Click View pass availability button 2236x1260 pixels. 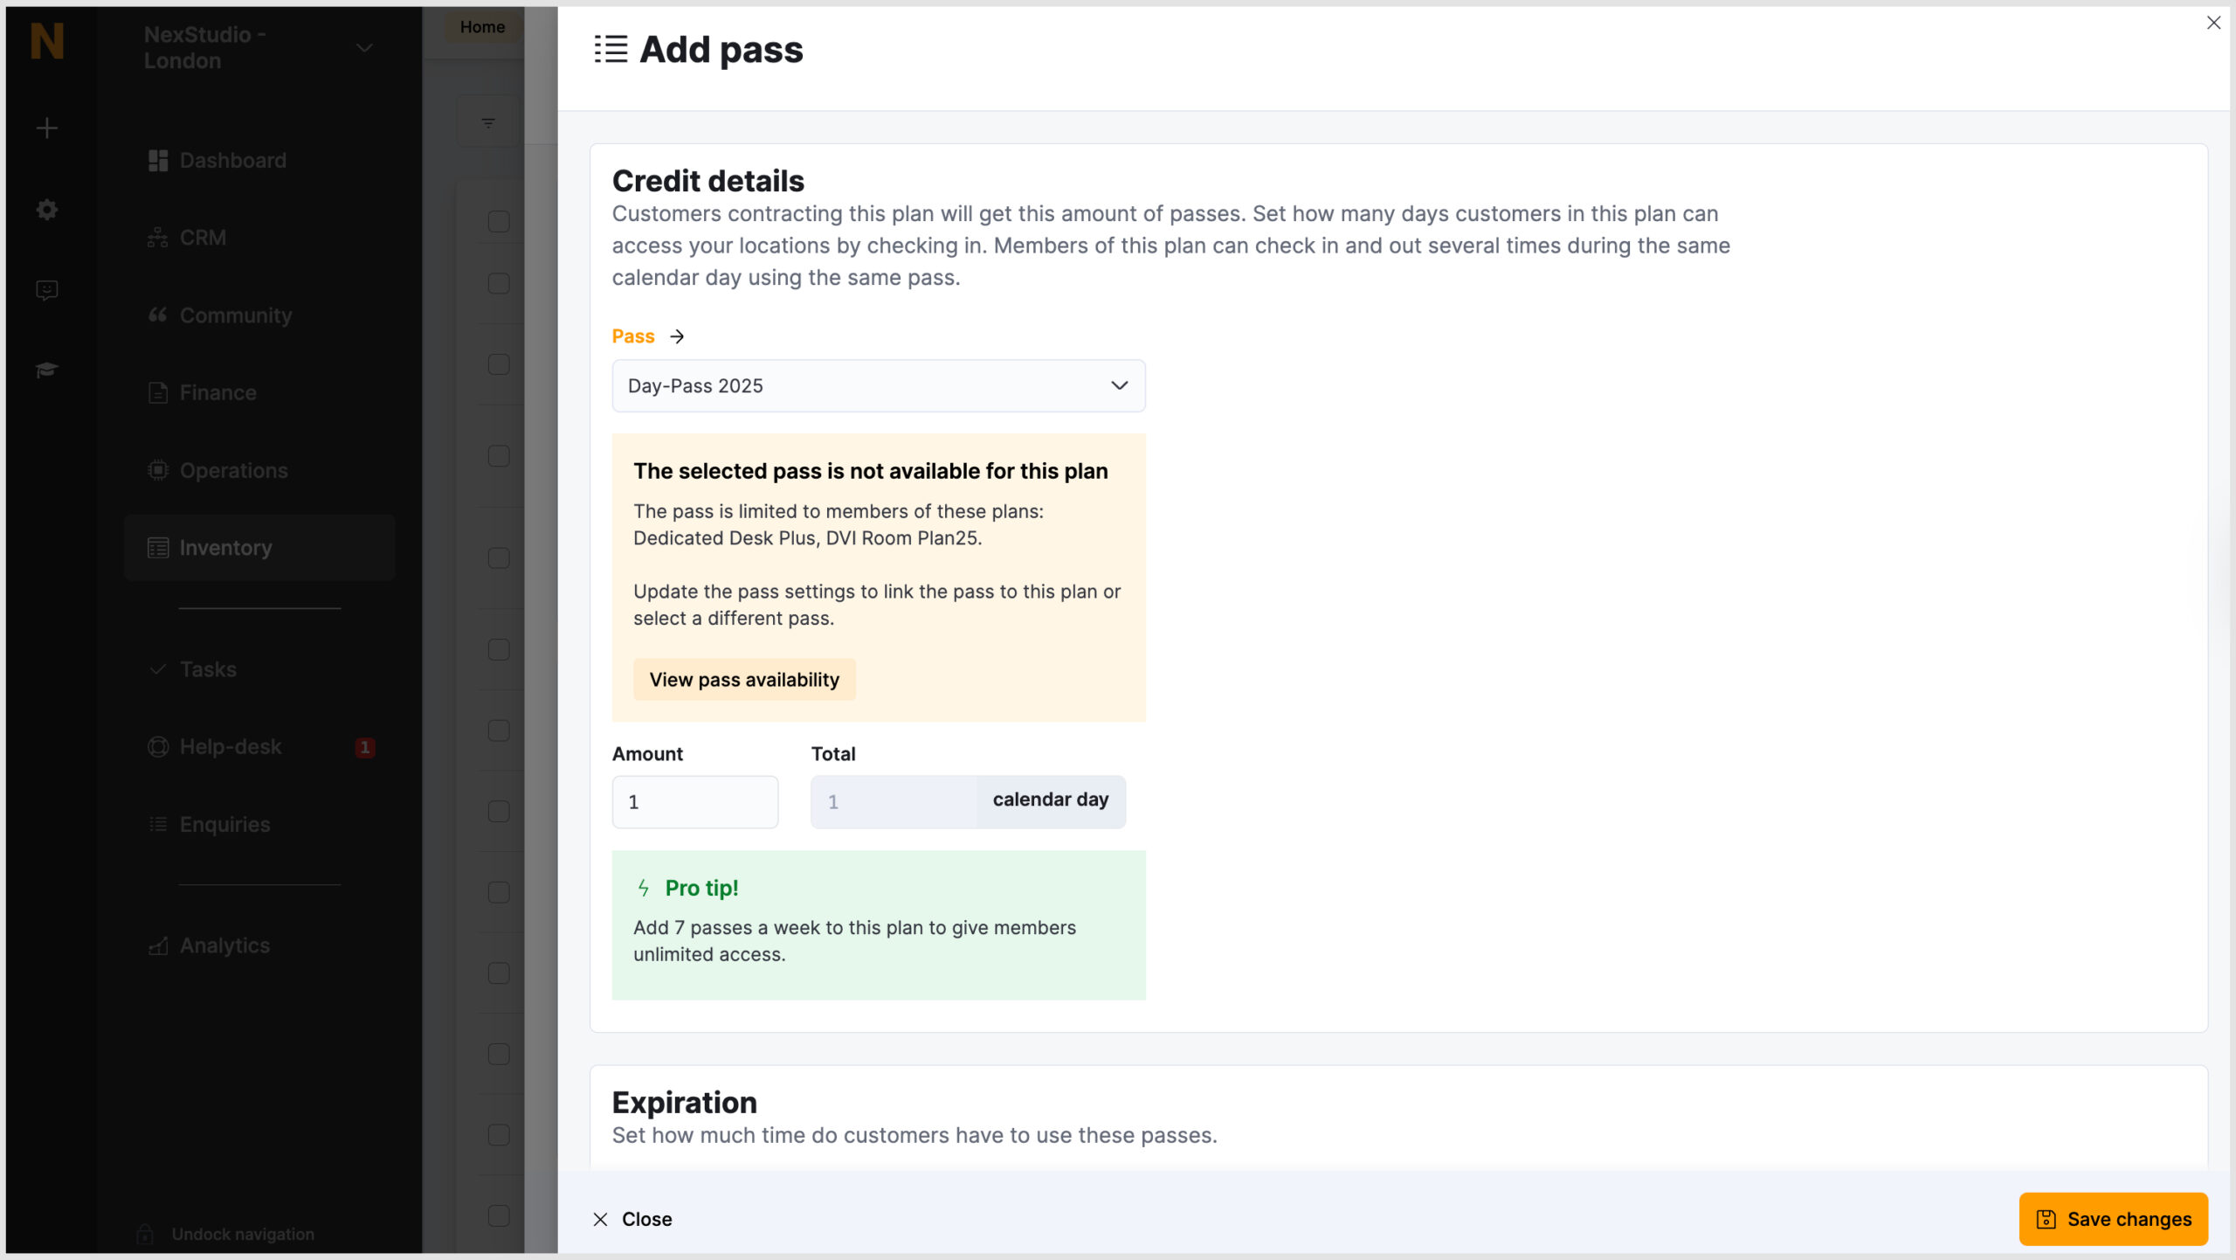(744, 680)
